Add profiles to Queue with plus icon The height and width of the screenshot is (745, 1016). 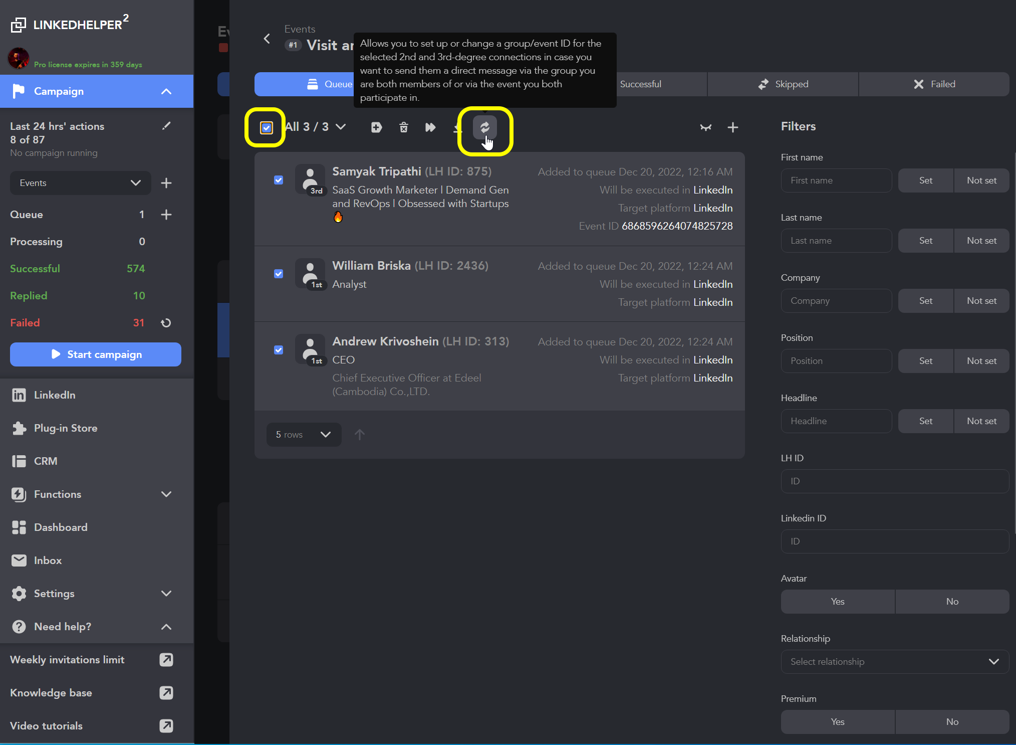(166, 215)
